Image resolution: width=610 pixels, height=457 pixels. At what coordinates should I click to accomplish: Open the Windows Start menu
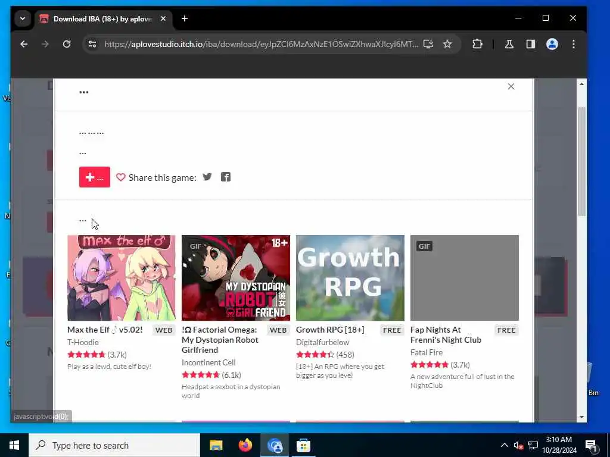(x=14, y=445)
